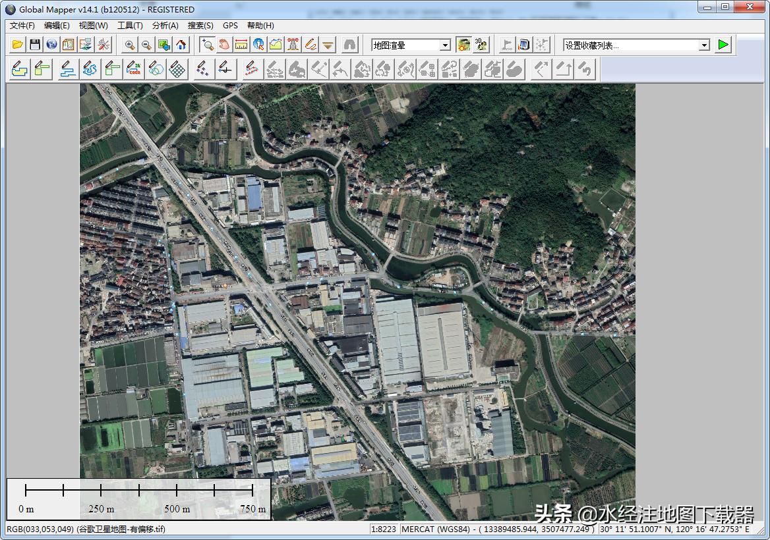Run favorites with the green play button

point(723,45)
